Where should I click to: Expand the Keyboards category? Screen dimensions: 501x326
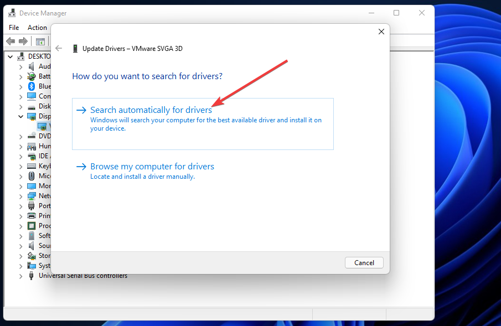[21, 166]
